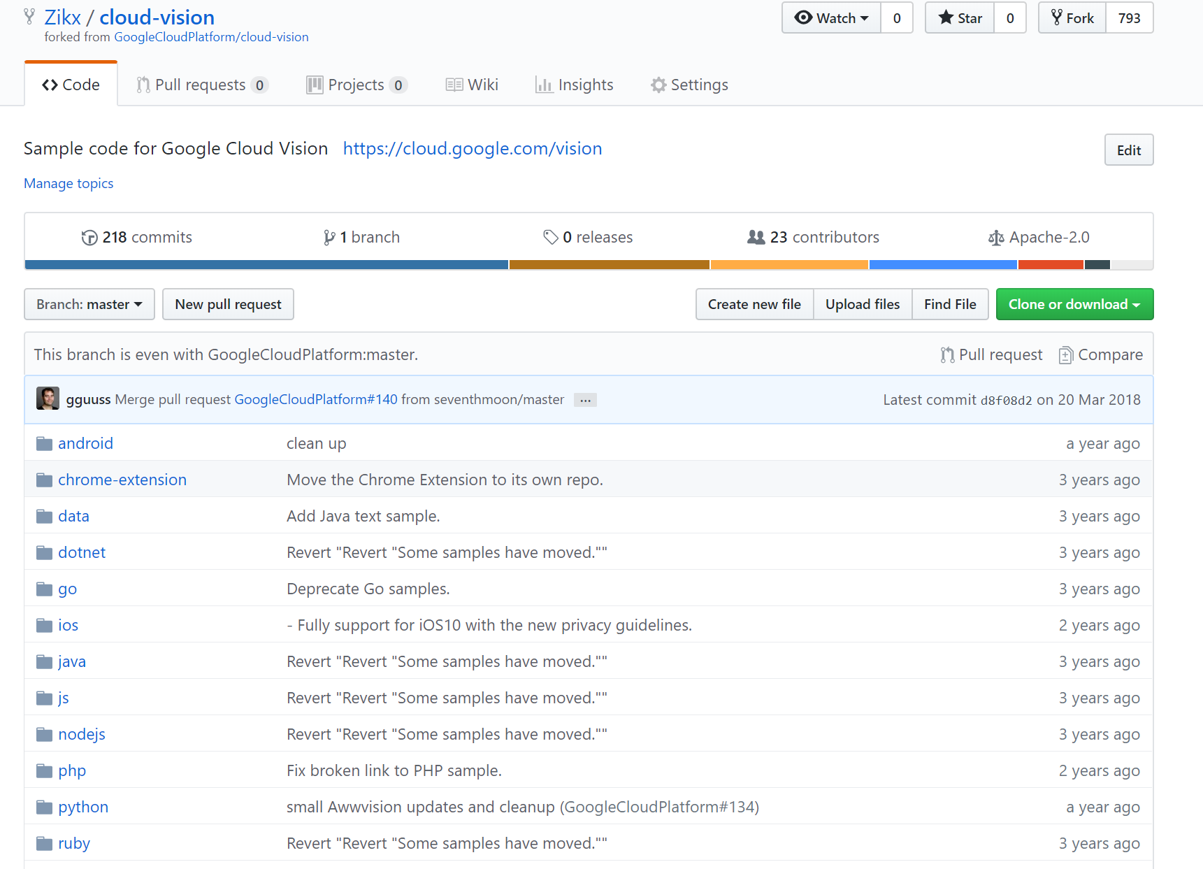Image resolution: width=1203 pixels, height=869 pixels.
Task: Click the contributors people icon
Action: tap(756, 237)
